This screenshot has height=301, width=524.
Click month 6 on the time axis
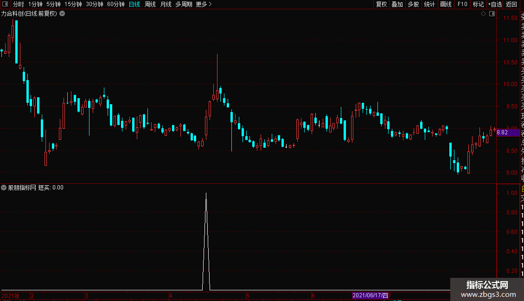pyautogui.click(x=313, y=295)
